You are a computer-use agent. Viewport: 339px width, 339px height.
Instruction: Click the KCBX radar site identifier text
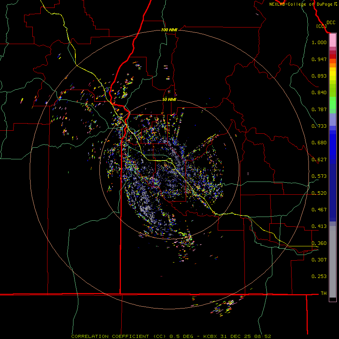(210, 336)
